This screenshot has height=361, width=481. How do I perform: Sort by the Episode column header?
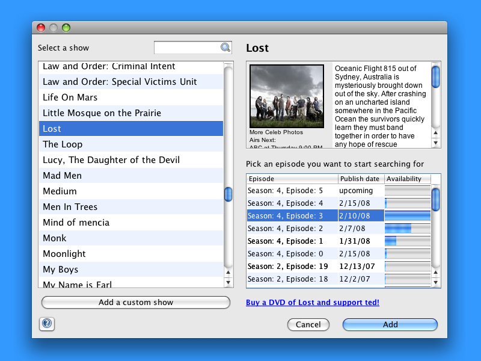coord(292,179)
